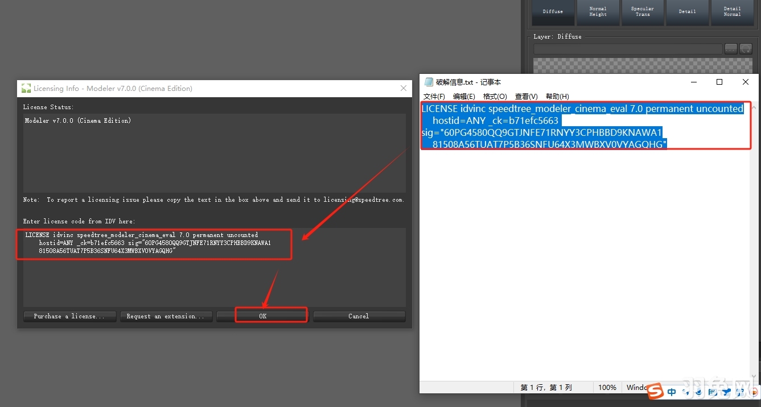Click the Purchase a license button
The width and height of the screenshot is (761, 407).
pos(69,316)
